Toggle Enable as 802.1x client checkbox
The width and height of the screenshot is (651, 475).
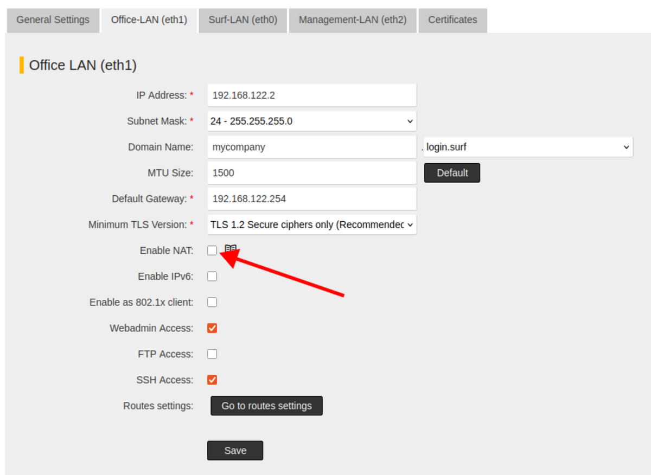212,302
